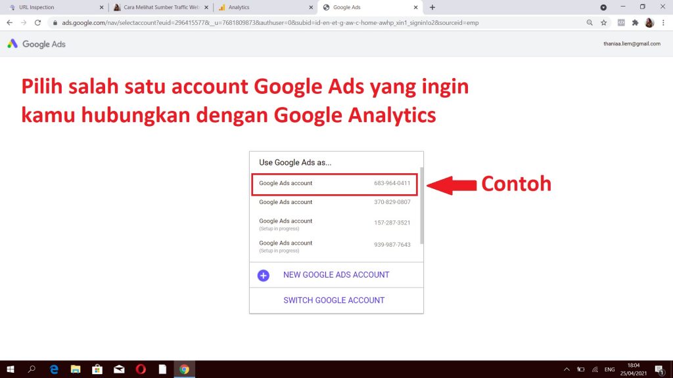Close the URL Inspection tab

pos(101,7)
